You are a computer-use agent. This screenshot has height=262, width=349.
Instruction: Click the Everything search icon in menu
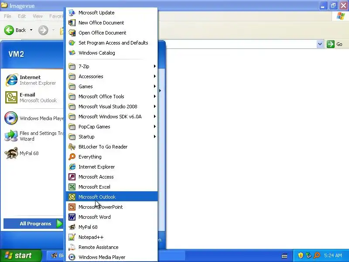point(72,157)
